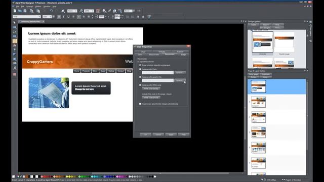Click the canvas horizontal scrollbar
The image size is (324, 182).
(x=160, y=173)
